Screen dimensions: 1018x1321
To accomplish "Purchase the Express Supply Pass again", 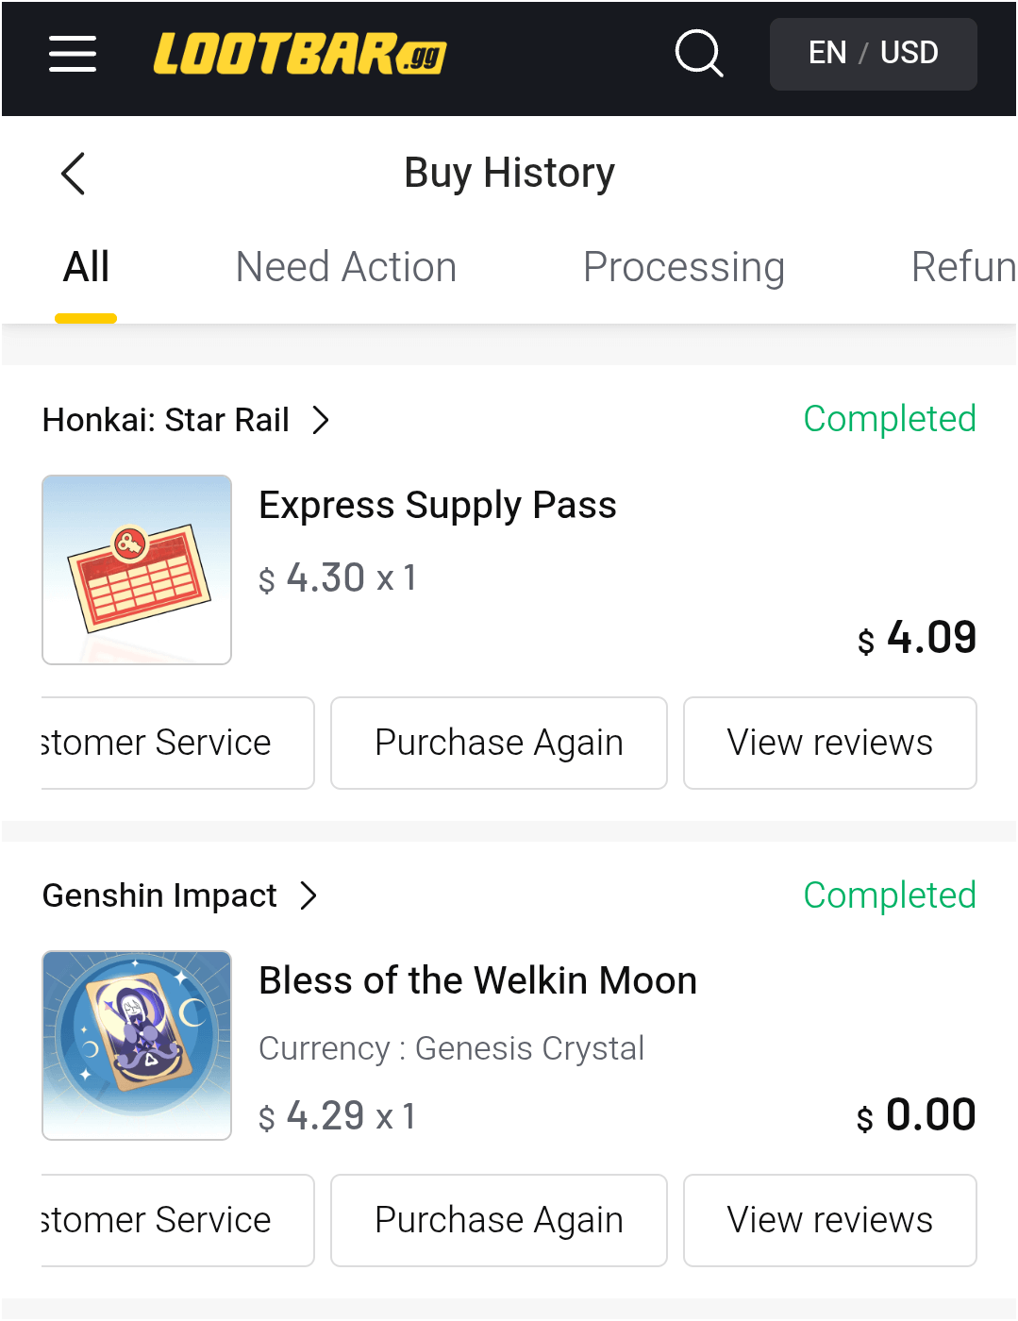I will [498, 744].
